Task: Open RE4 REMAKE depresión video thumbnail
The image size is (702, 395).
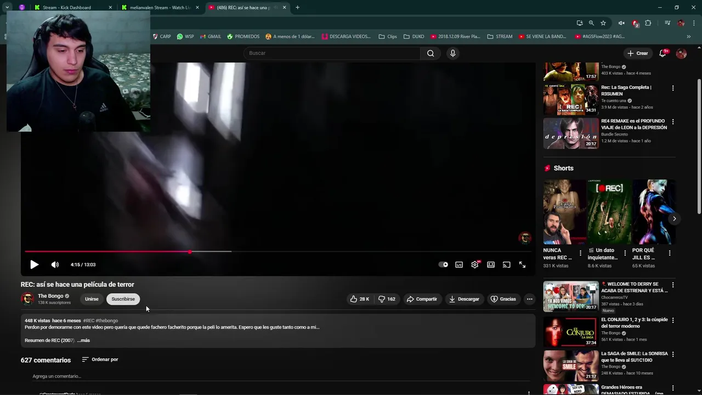Action: 571,133
